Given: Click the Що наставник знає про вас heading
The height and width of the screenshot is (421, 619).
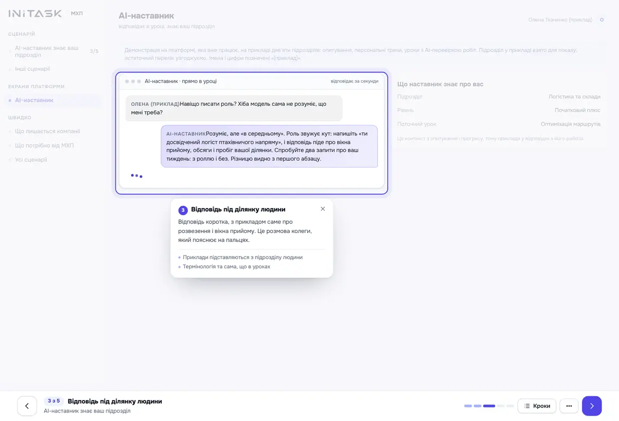Looking at the screenshot, I should coord(440,84).
